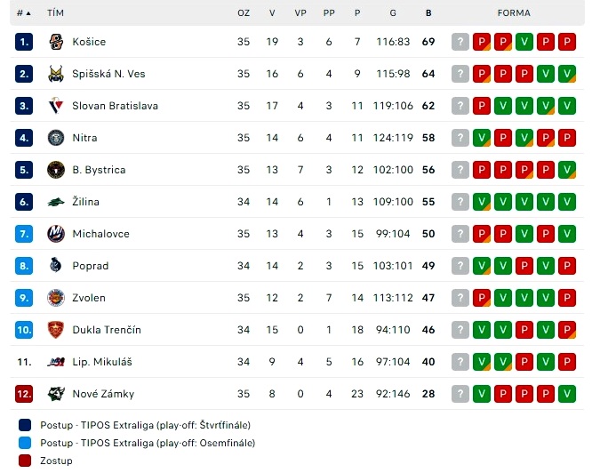Click the Michalovce team logo

(56, 234)
